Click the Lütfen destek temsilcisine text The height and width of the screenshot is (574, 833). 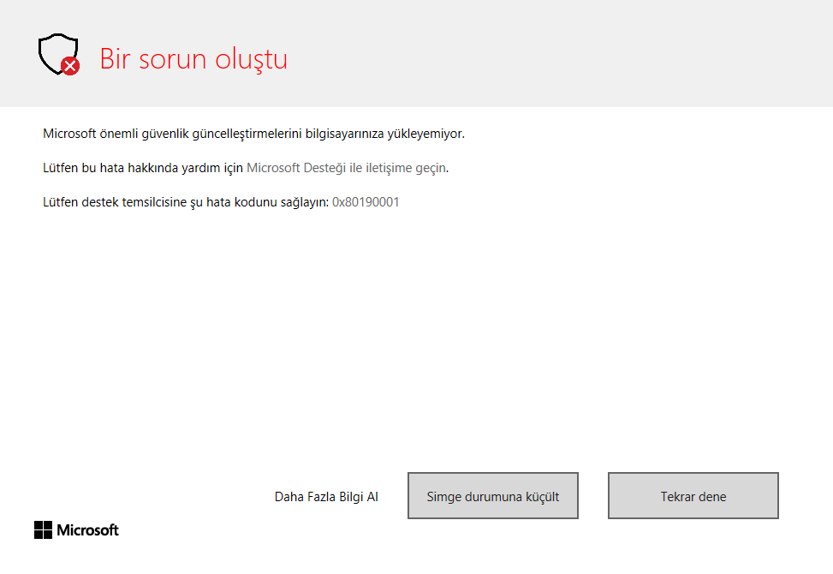pos(186,202)
